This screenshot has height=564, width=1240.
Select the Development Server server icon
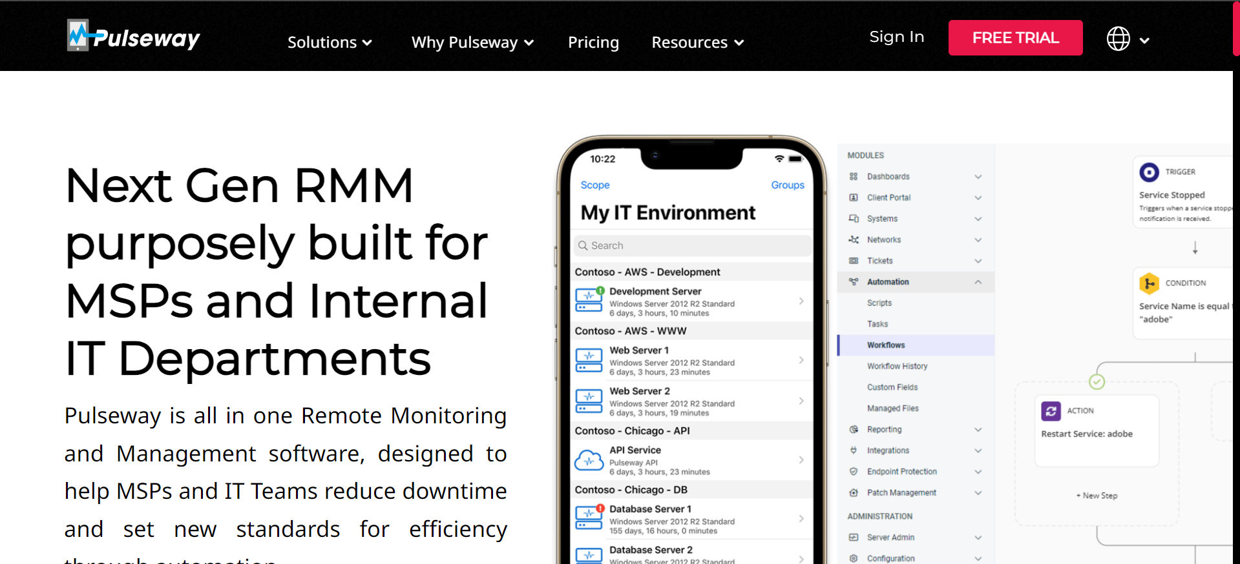(x=589, y=300)
